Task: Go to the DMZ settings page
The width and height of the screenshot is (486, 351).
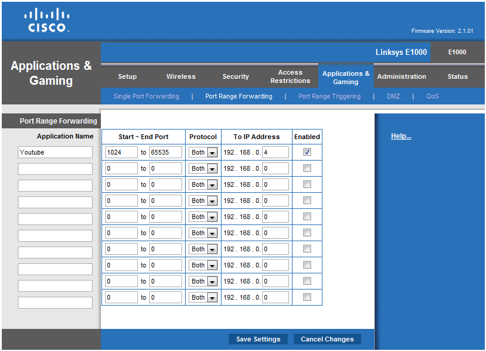Action: 393,96
